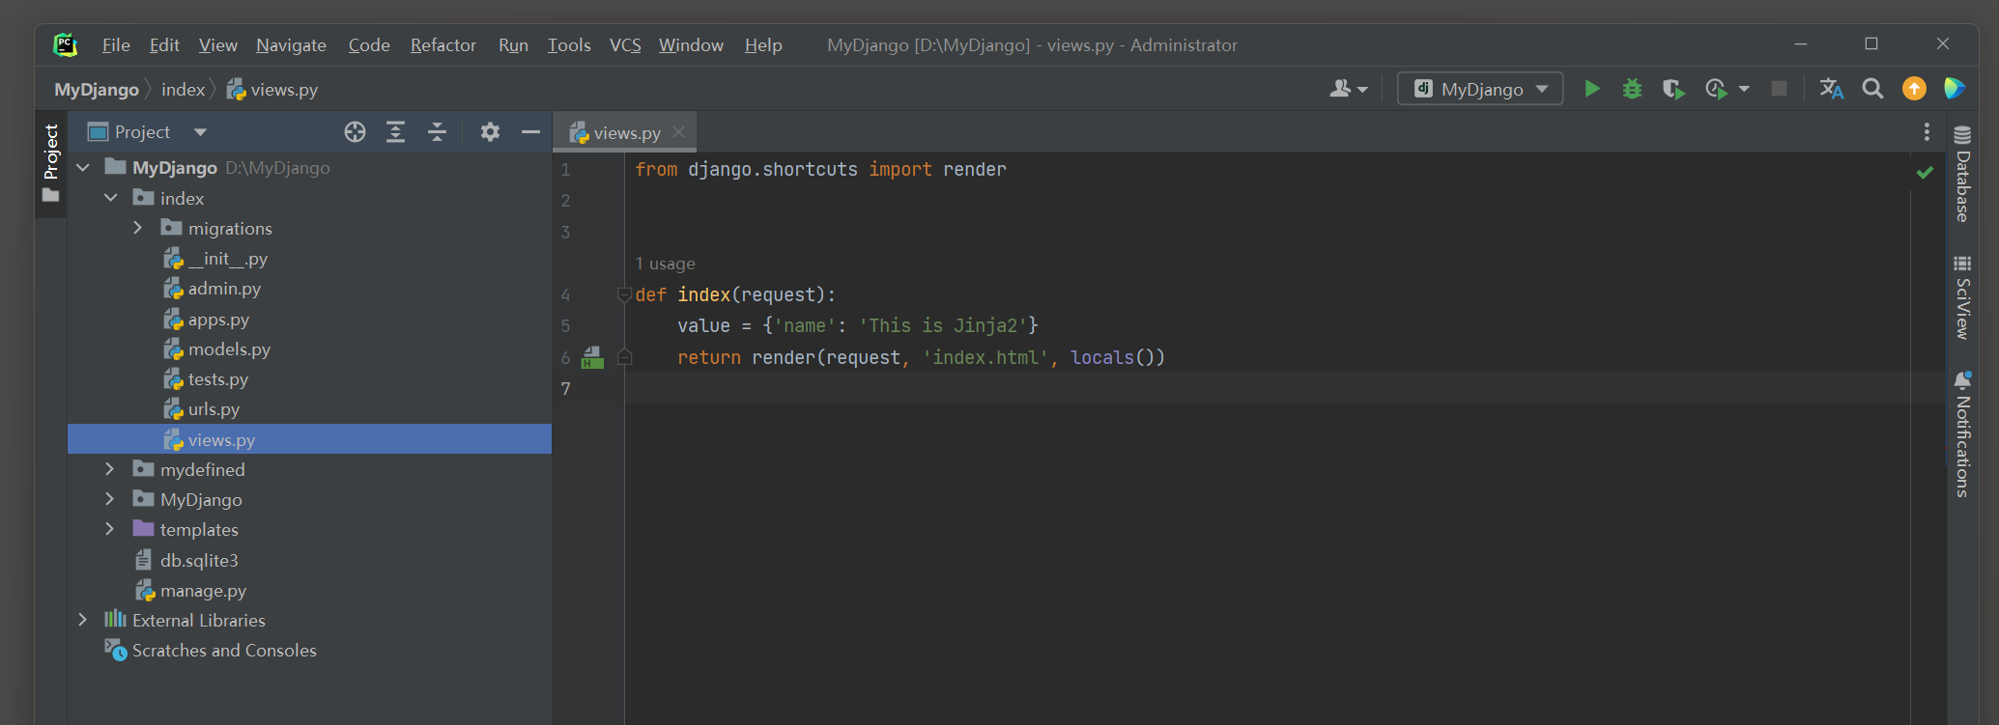Select admin.py in project tree
The image size is (1999, 725).
point(224,289)
